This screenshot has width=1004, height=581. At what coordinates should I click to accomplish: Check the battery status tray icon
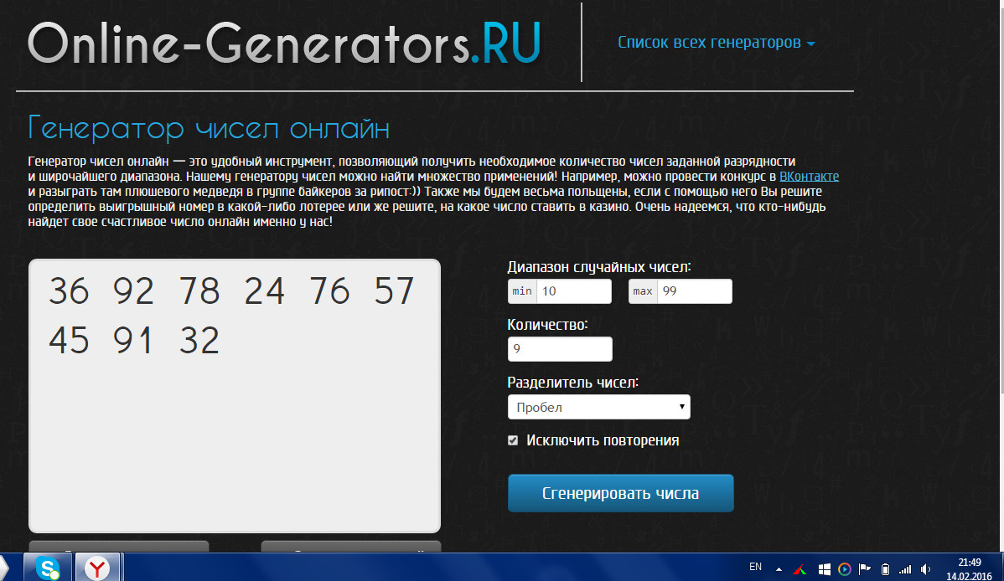885,569
